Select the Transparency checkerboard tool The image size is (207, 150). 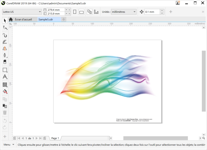pos(5,84)
